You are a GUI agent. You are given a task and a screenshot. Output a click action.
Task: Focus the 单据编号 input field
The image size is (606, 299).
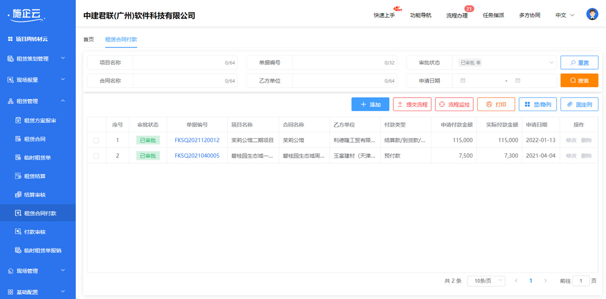point(344,63)
